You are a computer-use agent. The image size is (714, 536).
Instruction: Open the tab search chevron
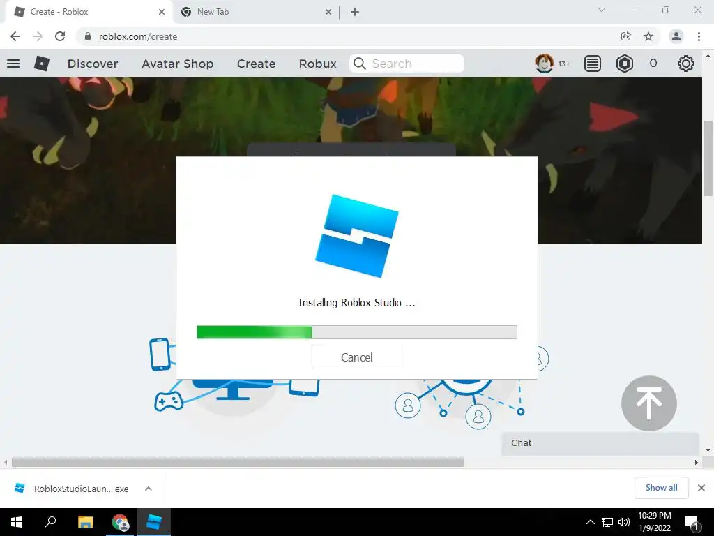(x=602, y=10)
